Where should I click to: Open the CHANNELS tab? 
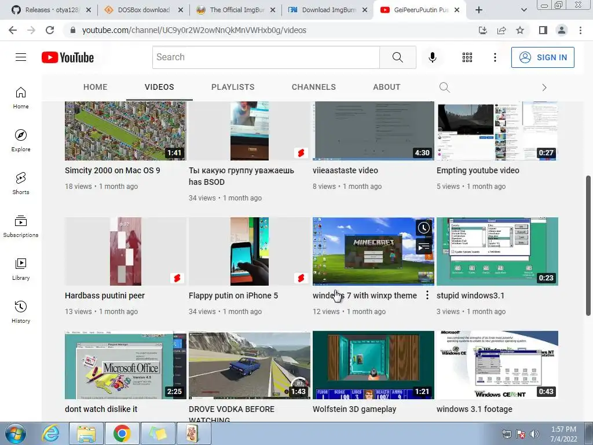(313, 87)
